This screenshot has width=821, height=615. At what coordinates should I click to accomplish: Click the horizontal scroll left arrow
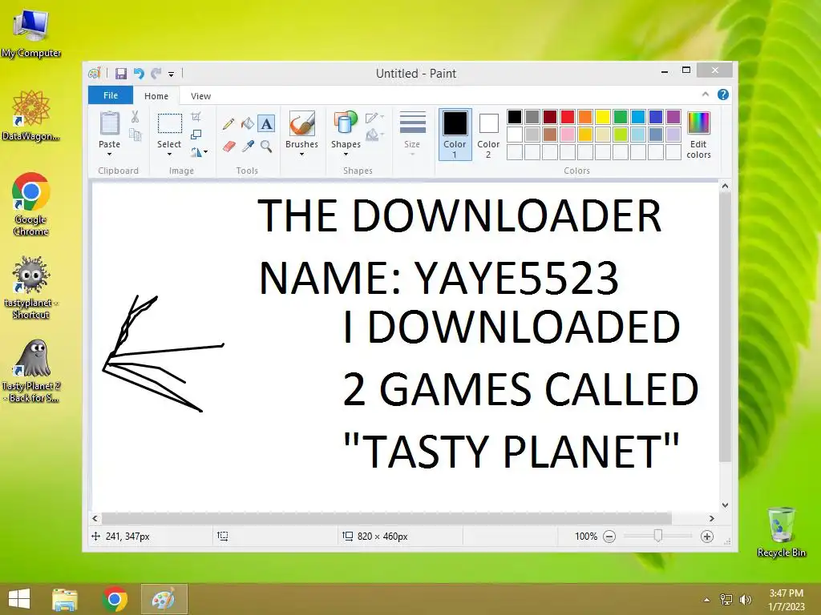pos(95,518)
